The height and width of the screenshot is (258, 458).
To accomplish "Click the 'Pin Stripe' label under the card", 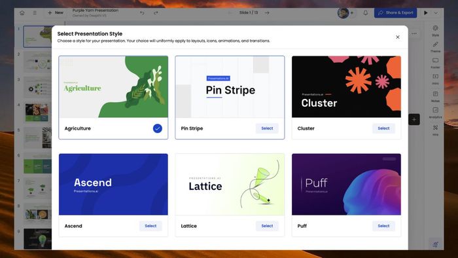I will click(x=192, y=128).
